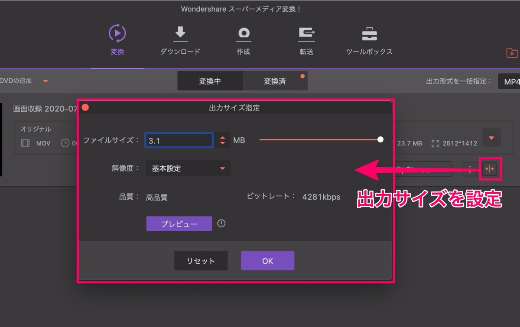Screen dimensions: 520x327
Task: Click the プレビュー button
Action: pos(179,224)
